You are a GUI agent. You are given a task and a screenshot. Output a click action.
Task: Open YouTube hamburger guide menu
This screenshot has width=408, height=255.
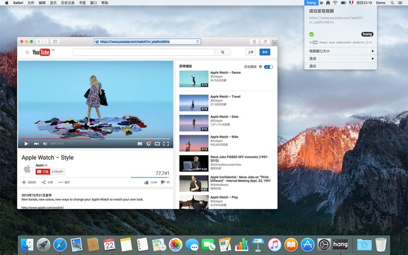coord(28,52)
